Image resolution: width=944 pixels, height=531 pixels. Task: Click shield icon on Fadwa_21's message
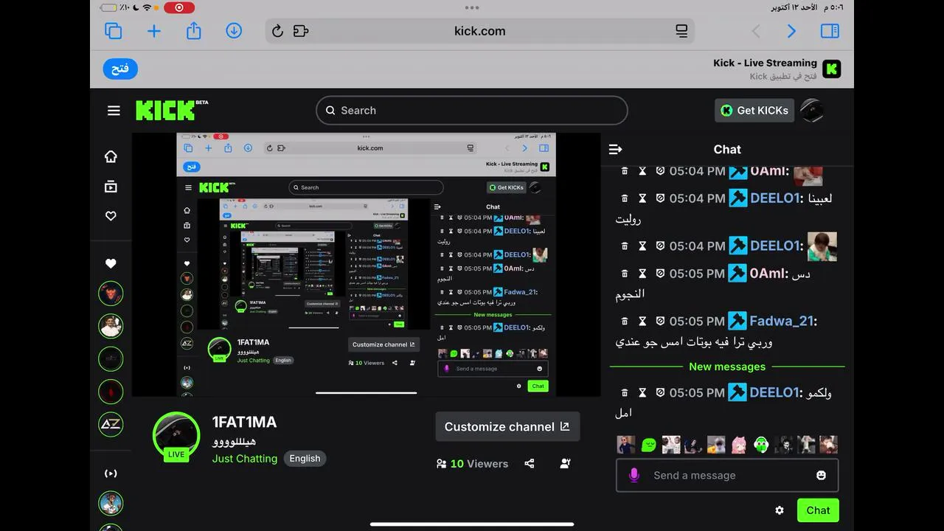[660, 321]
